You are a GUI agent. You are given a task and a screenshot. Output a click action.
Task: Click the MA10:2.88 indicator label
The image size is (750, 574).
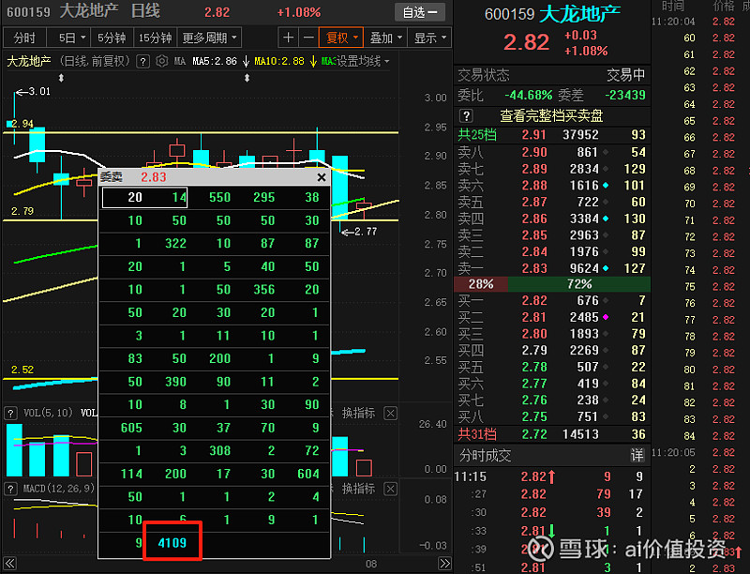point(279,61)
